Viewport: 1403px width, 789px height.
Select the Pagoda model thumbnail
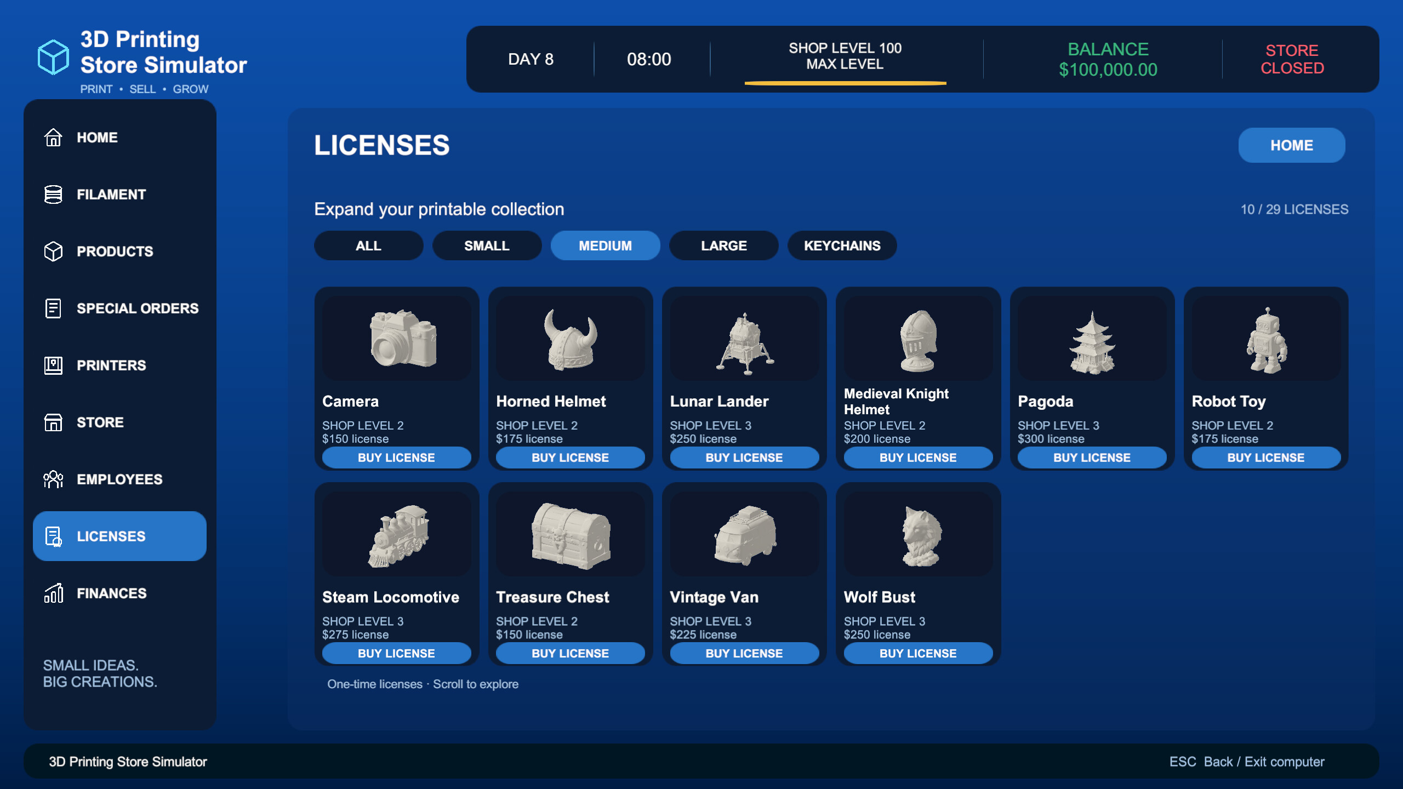(x=1092, y=339)
